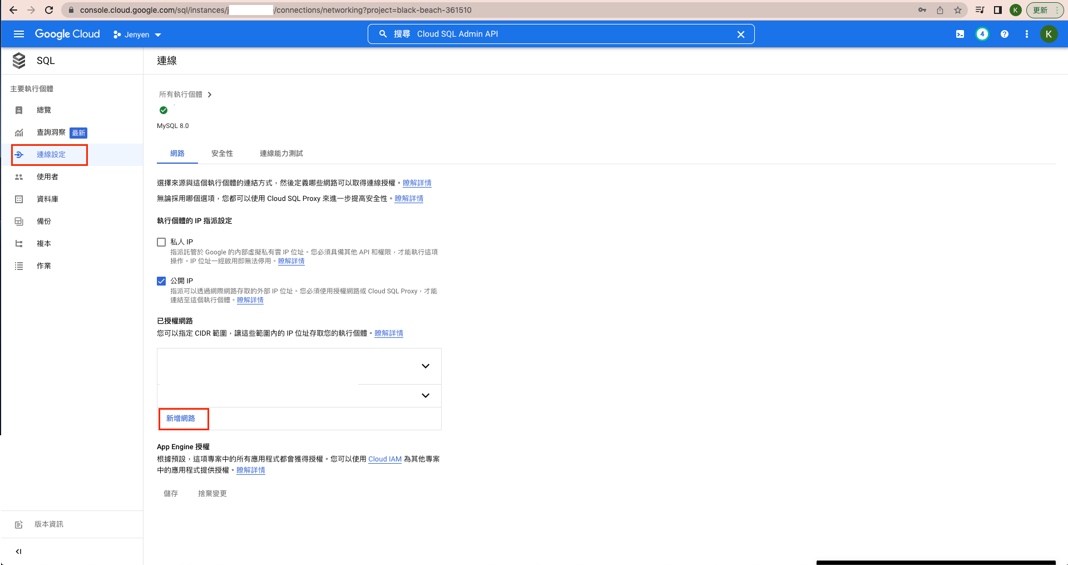Click 瞭解詳情 link for CIDR ranges

(389, 333)
